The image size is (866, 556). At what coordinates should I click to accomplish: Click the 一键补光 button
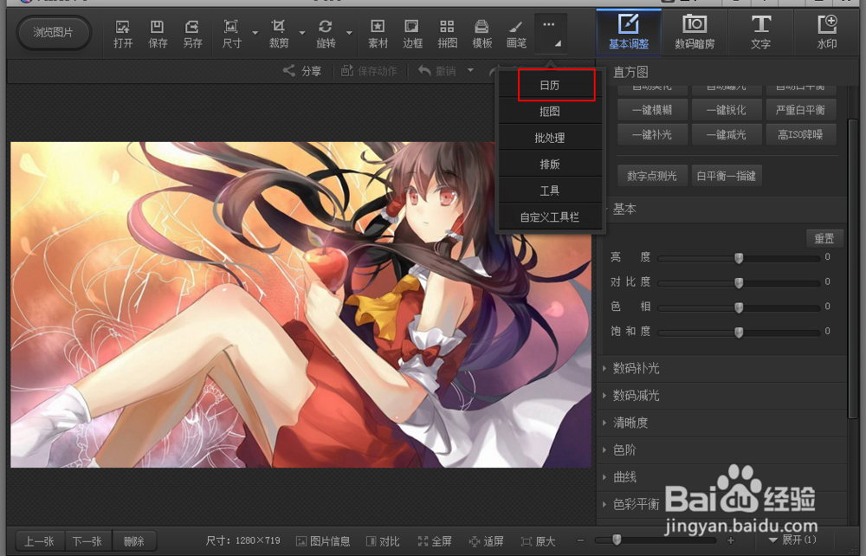pos(652,134)
